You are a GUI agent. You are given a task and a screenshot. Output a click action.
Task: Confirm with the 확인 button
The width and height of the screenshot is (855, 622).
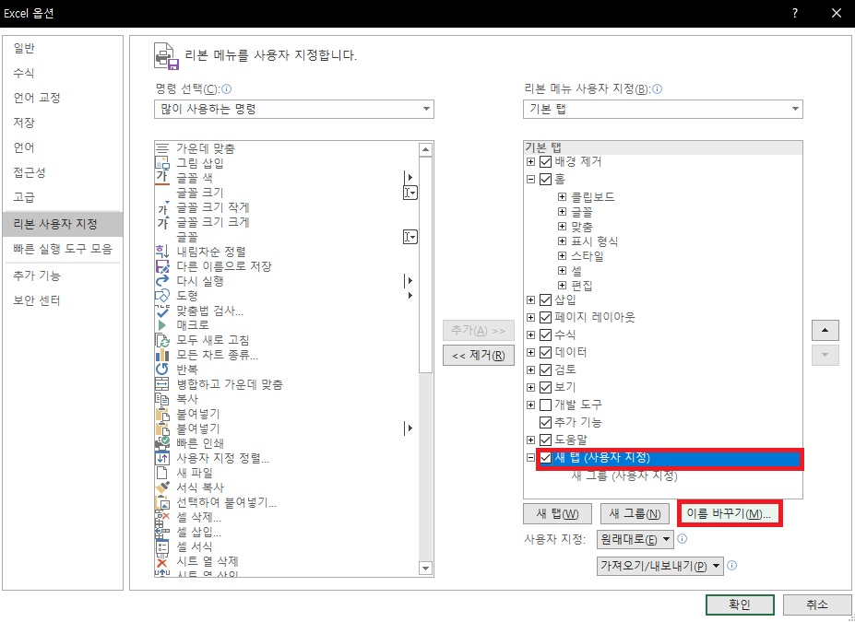tap(740, 604)
